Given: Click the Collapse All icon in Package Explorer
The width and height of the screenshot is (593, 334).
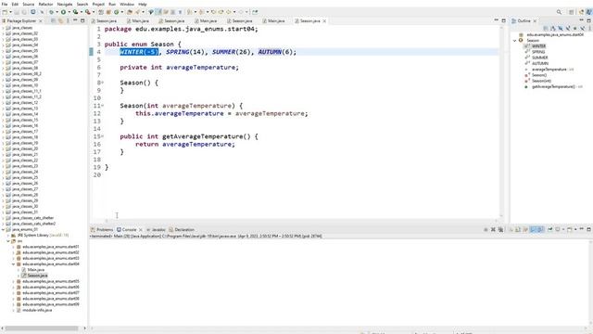Looking at the screenshot, I should pyautogui.click(x=53, y=20).
